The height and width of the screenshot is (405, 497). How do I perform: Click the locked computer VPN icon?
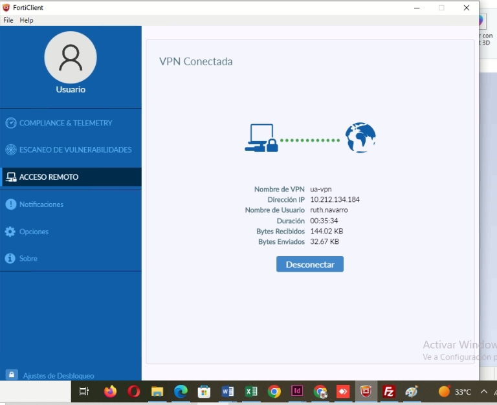point(261,138)
